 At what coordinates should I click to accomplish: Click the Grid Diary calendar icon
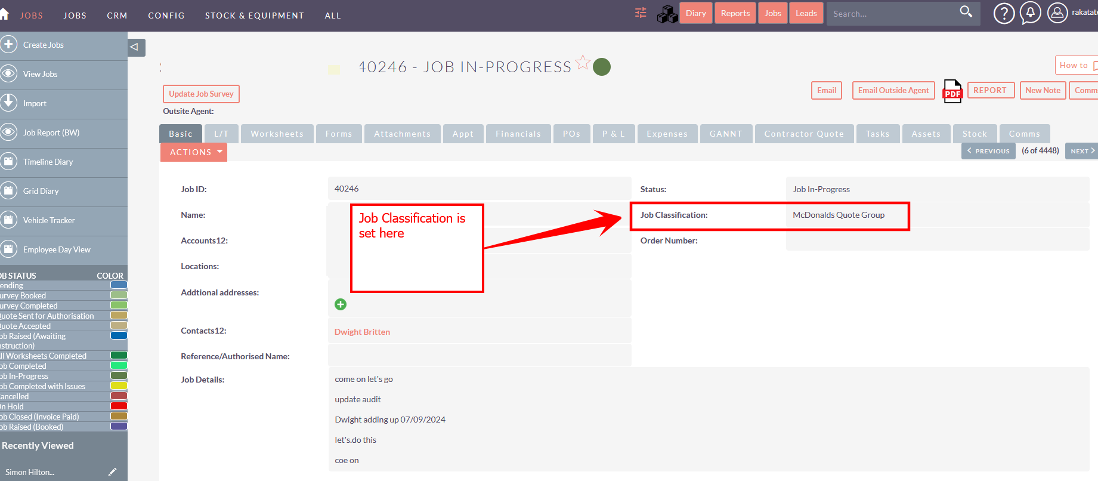(x=8, y=190)
